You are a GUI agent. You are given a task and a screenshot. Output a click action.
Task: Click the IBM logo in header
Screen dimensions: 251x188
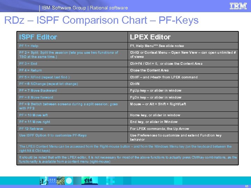238,6
